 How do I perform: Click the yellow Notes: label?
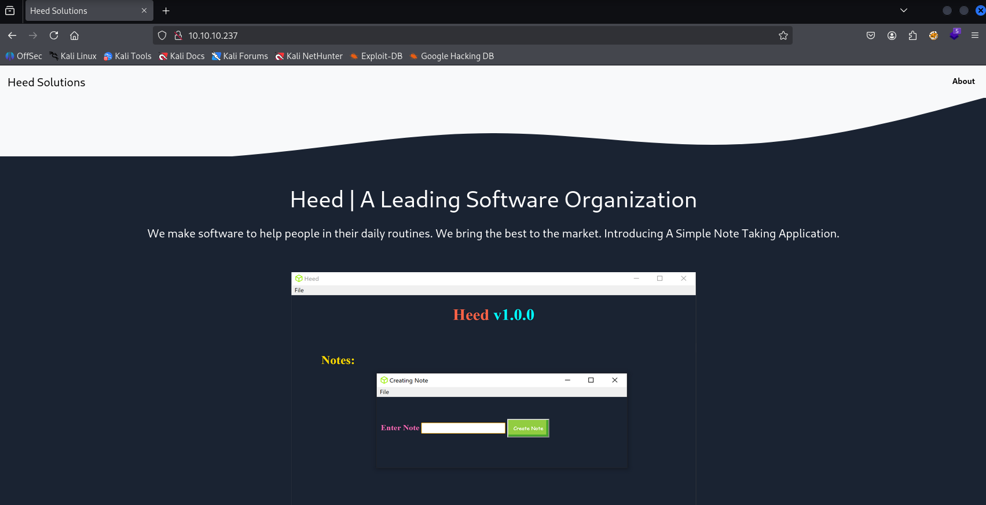[x=338, y=360]
